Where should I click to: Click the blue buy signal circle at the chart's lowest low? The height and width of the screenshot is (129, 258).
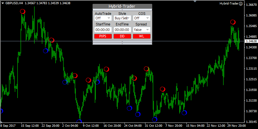pyautogui.click(x=79, y=122)
